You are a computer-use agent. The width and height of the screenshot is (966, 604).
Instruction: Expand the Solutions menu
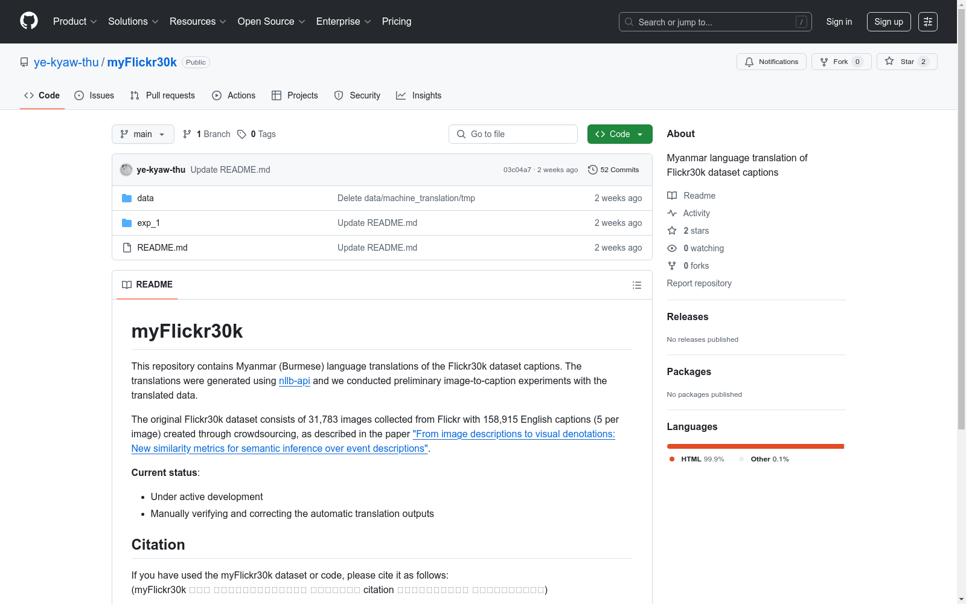point(133,22)
